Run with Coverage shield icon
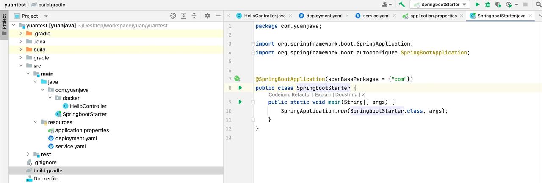542x183 pixels. pyautogui.click(x=498, y=5)
